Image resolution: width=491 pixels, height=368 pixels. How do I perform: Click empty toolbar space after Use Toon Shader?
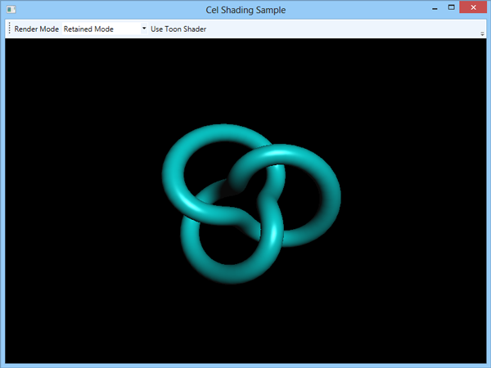pyautogui.click(x=343, y=29)
